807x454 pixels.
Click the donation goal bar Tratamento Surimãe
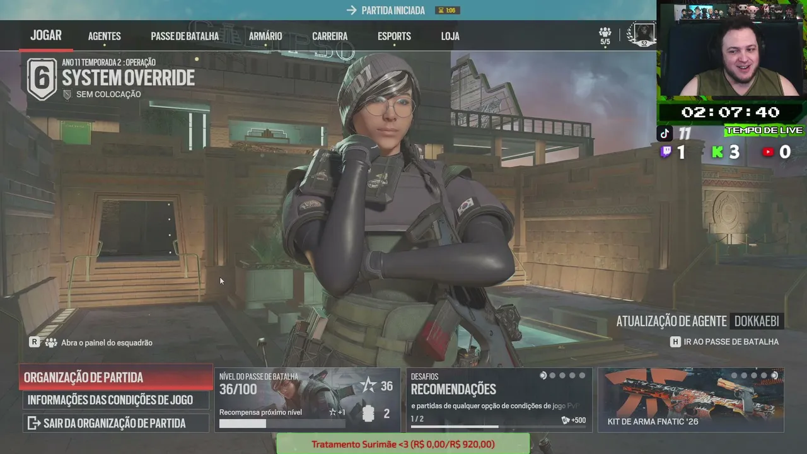403,444
